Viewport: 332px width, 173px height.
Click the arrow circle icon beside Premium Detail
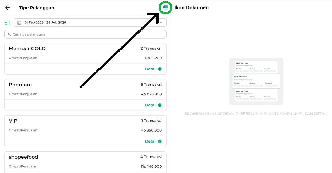(x=160, y=105)
